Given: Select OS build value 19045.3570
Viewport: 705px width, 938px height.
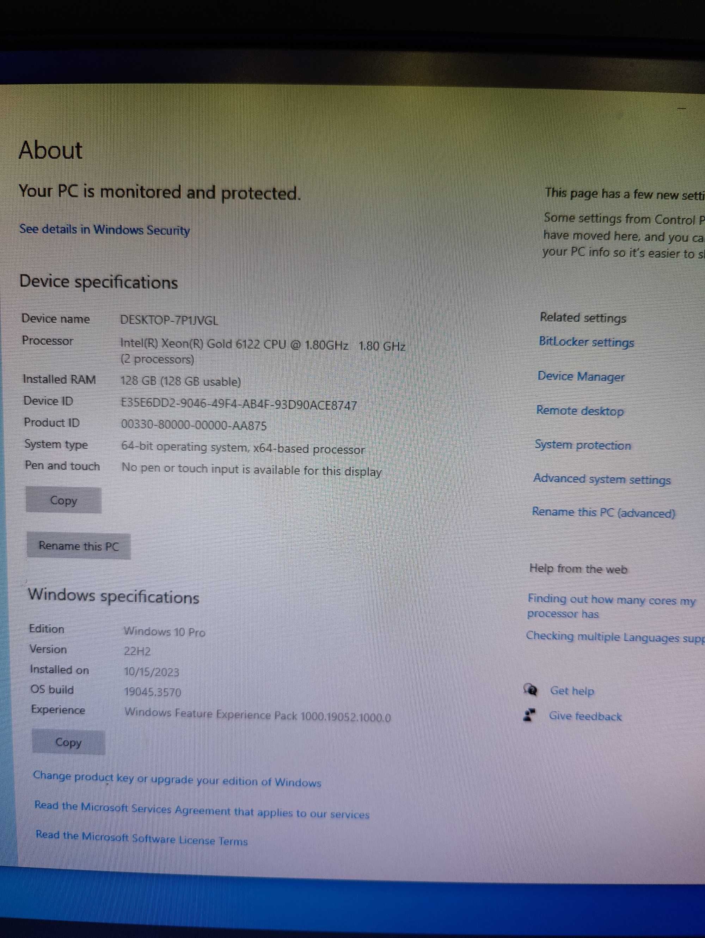Looking at the screenshot, I should click(x=153, y=692).
